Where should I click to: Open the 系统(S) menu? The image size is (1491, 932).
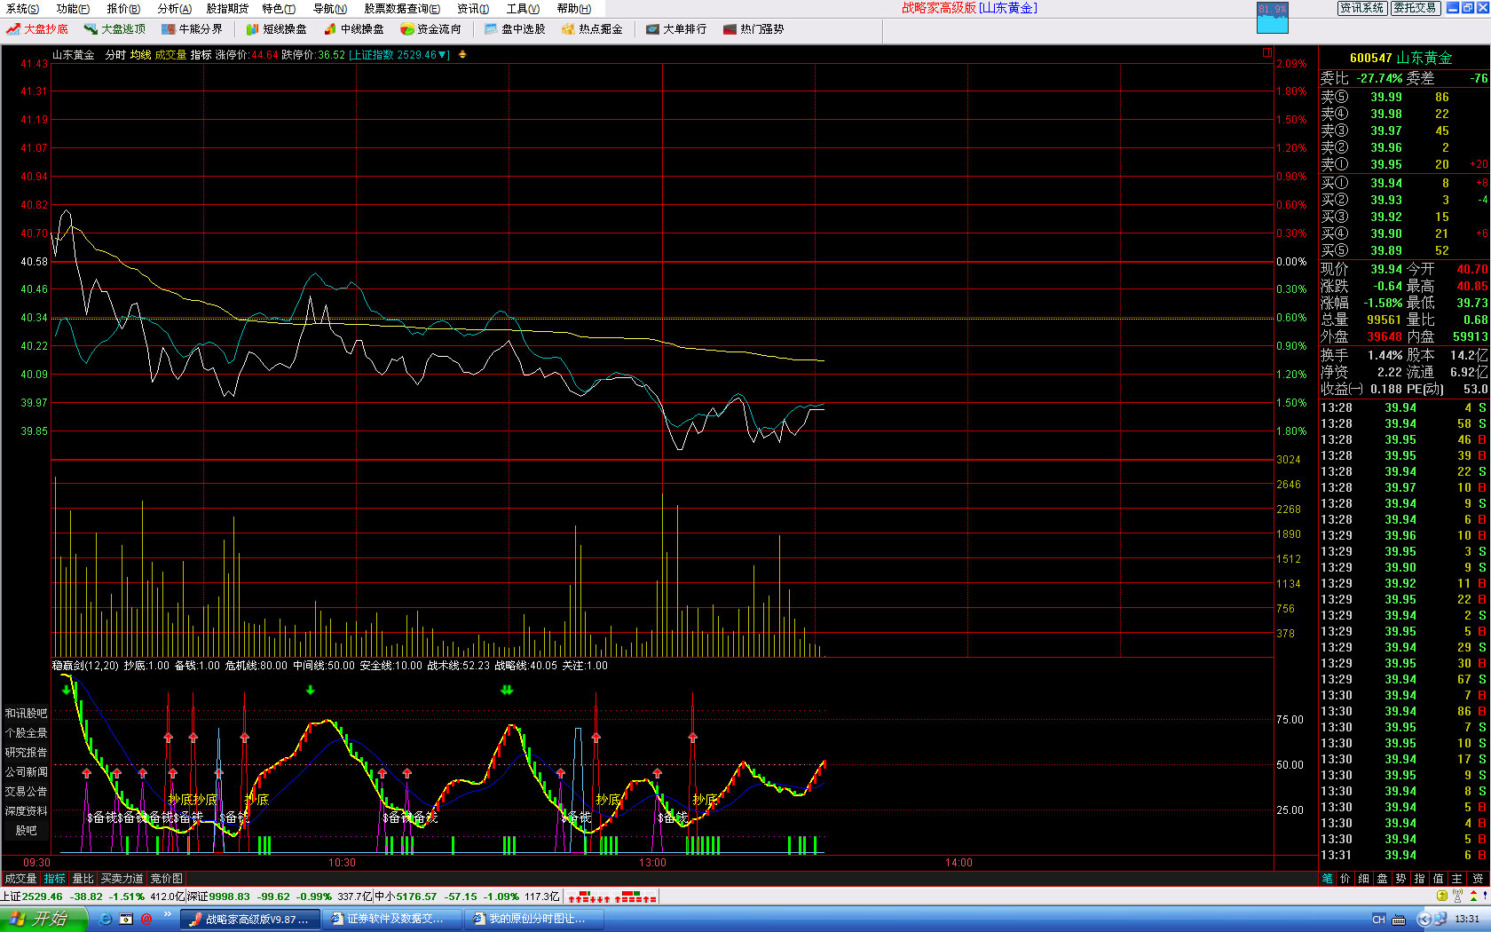coord(22,9)
